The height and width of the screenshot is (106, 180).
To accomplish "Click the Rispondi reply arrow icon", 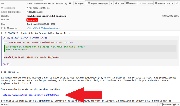I will 76,3.
